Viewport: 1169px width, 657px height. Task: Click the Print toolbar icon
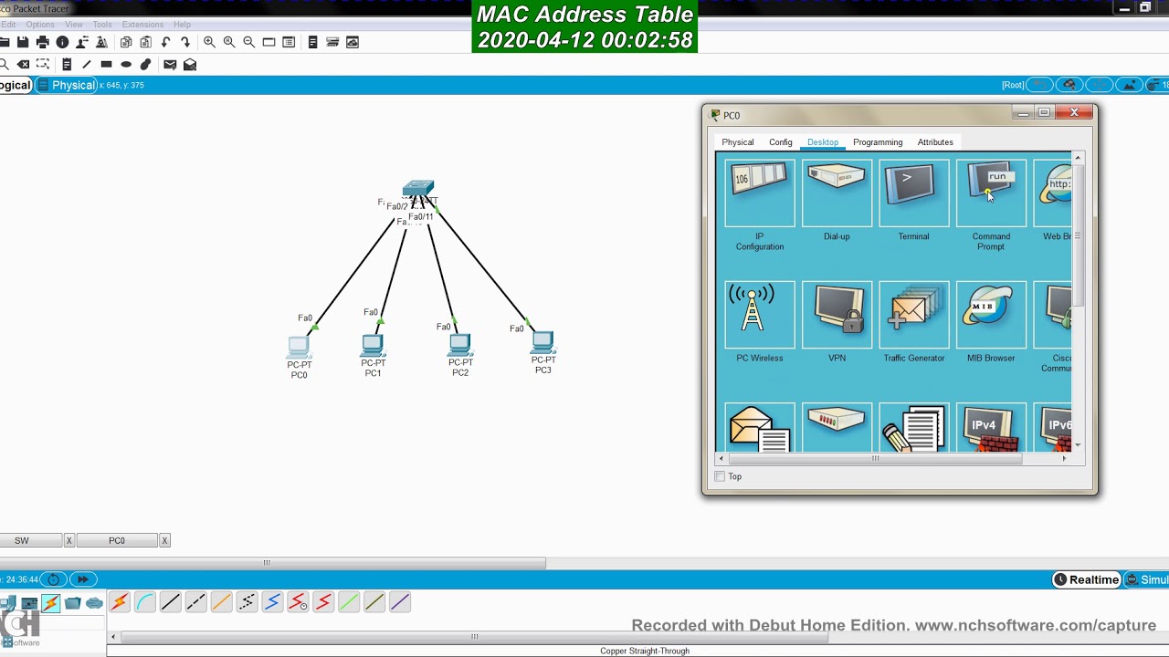tap(42, 42)
